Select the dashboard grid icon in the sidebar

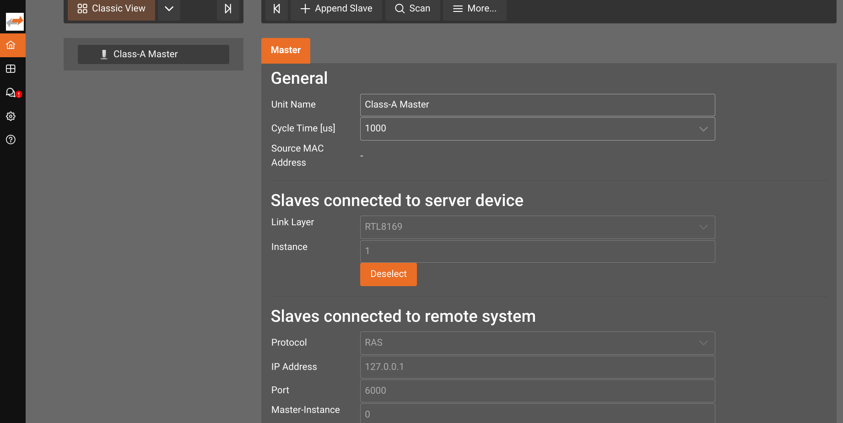11,69
